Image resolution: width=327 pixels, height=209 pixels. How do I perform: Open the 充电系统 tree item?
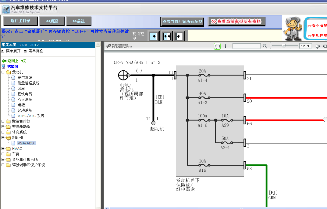pyautogui.click(x=25, y=78)
